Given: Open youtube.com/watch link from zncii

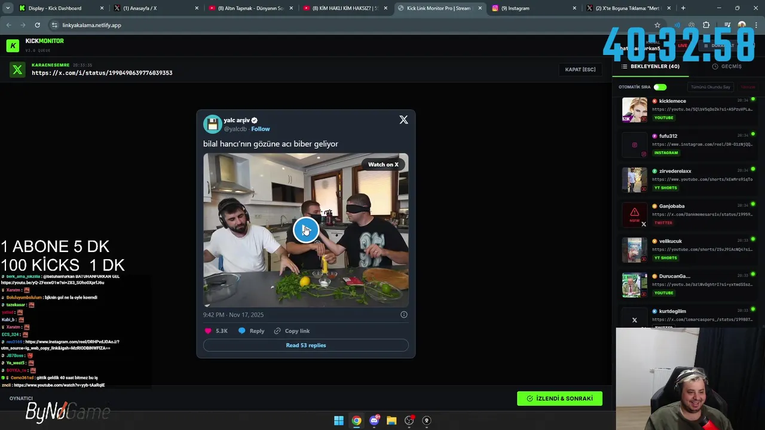Looking at the screenshot, I should [59, 385].
